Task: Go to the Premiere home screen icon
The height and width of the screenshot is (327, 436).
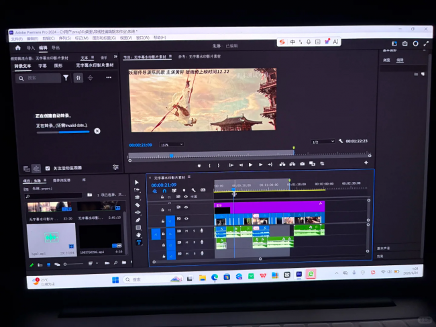Action: [18, 48]
